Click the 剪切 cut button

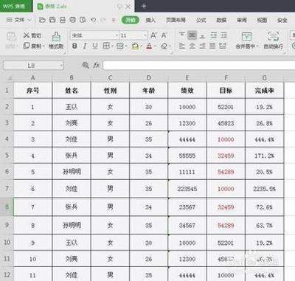coord(32,35)
